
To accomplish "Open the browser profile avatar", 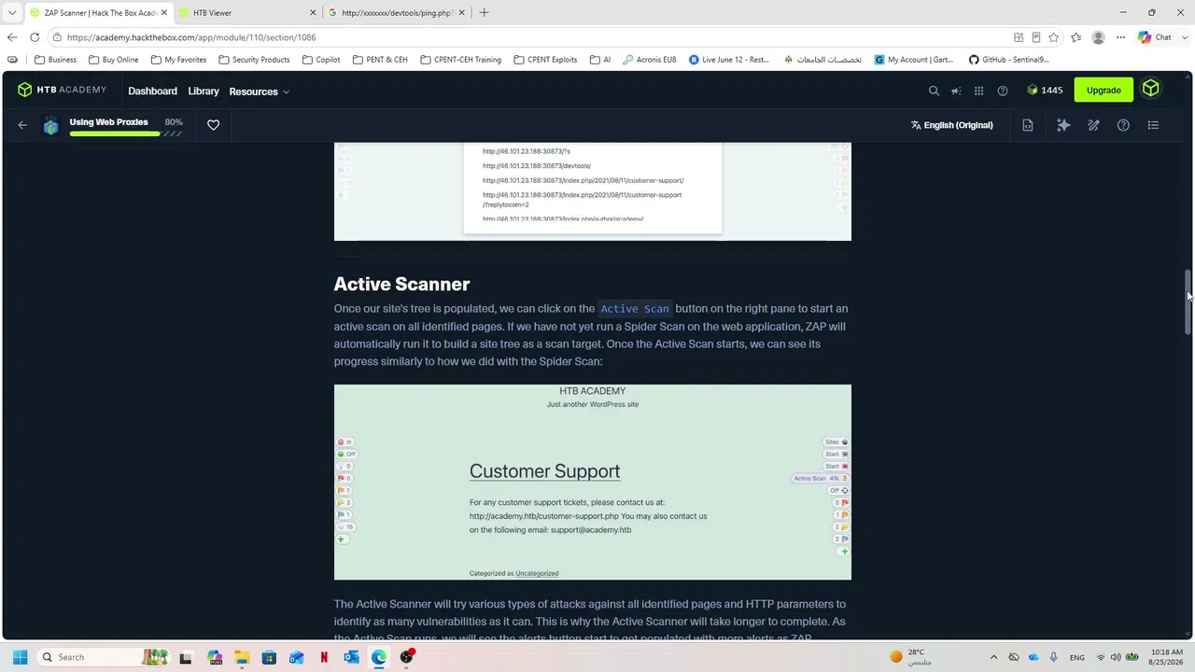I will [1098, 37].
